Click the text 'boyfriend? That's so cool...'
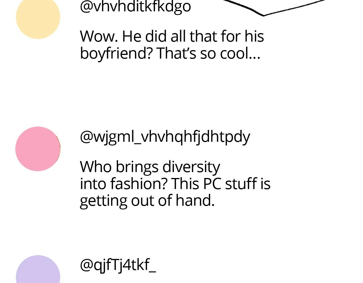 tap(170, 53)
